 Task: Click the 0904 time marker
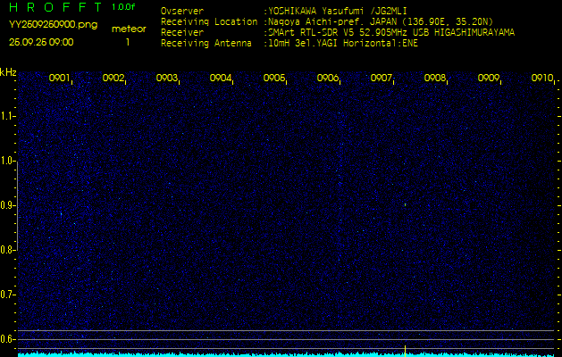click(x=221, y=78)
